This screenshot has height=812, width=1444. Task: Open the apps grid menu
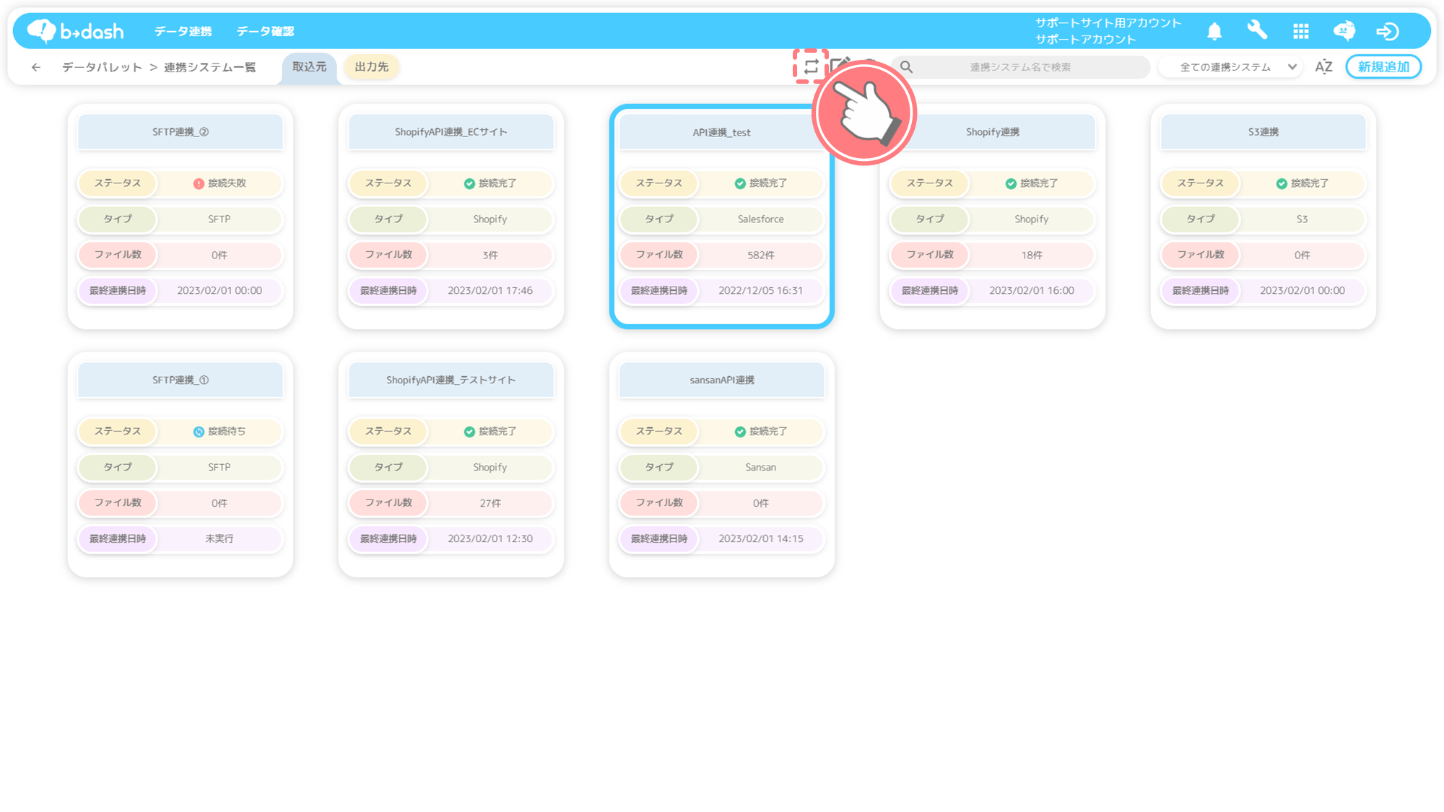1301,31
